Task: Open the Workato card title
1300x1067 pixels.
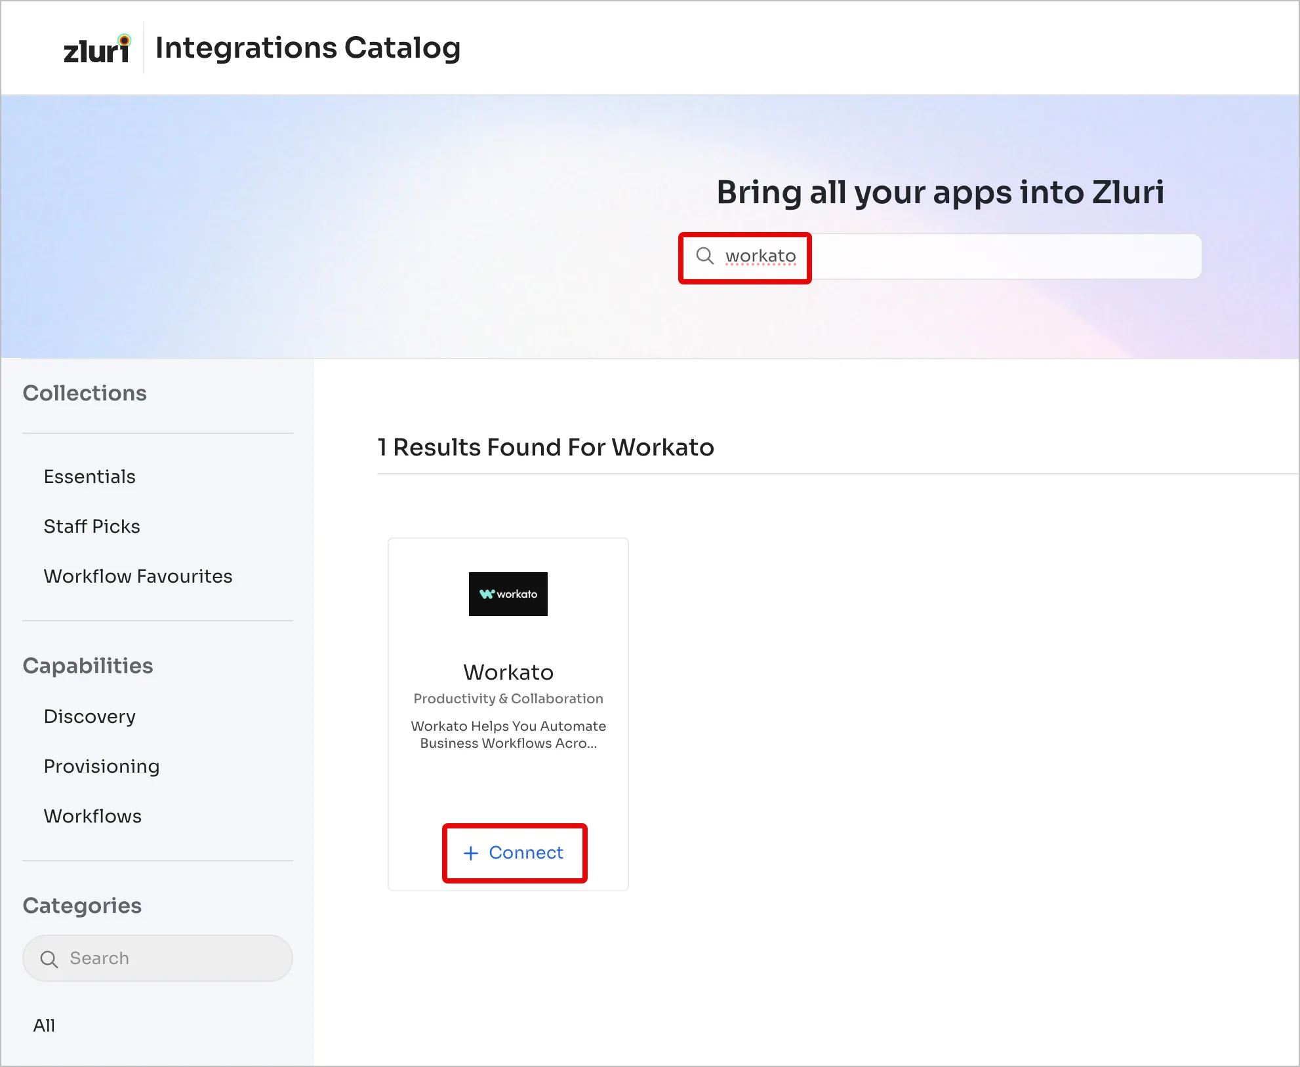Action: [508, 672]
